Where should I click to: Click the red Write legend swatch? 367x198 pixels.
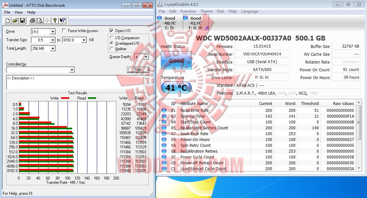tap(65, 98)
